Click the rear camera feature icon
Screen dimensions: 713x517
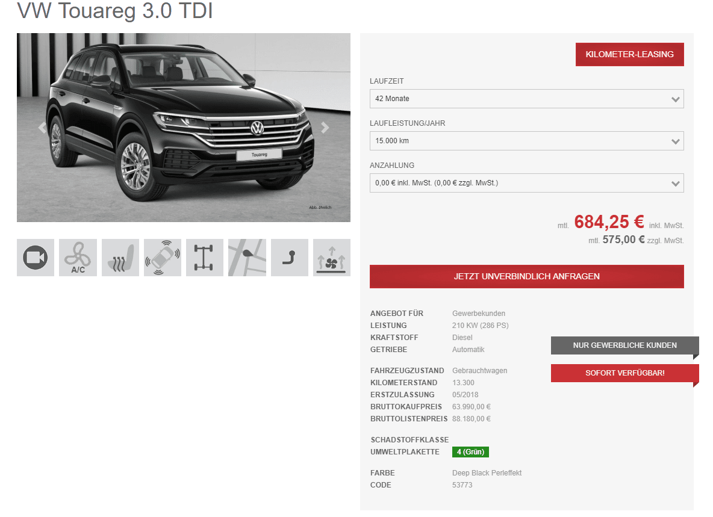tap(36, 258)
